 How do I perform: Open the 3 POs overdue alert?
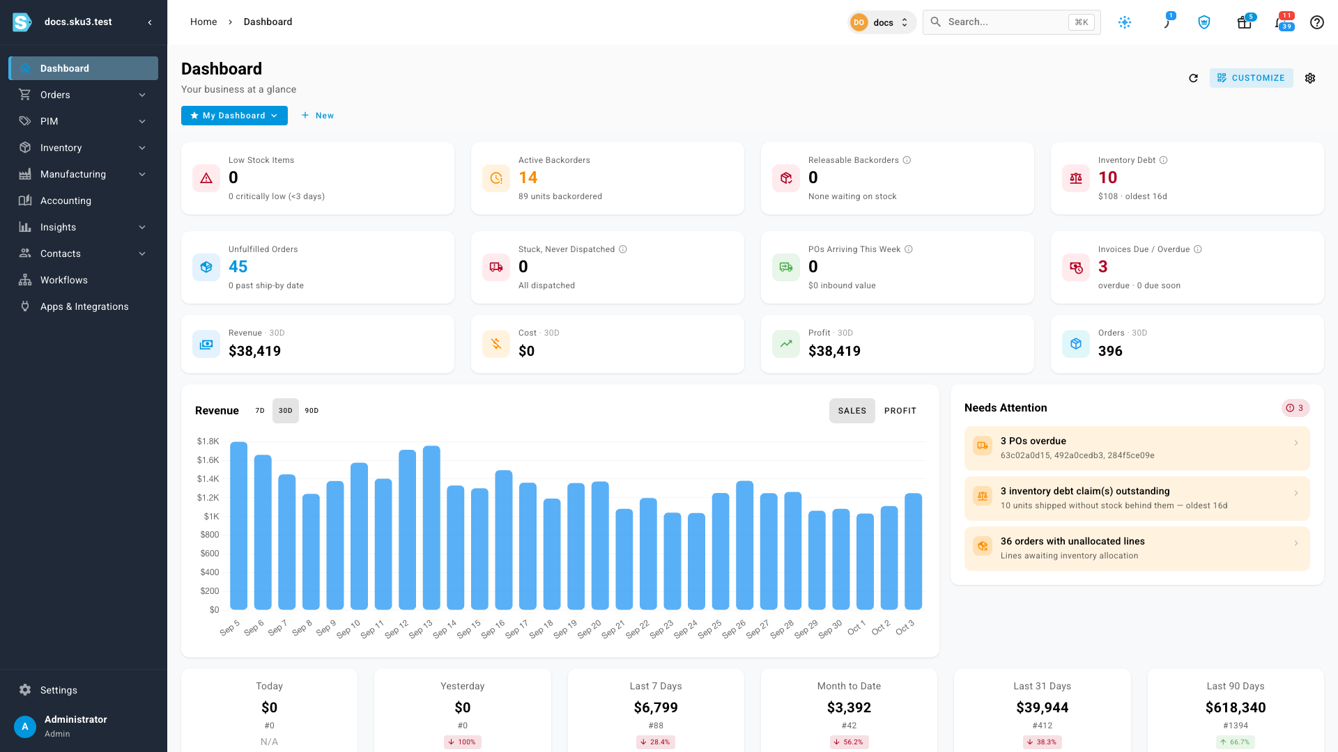1137,448
